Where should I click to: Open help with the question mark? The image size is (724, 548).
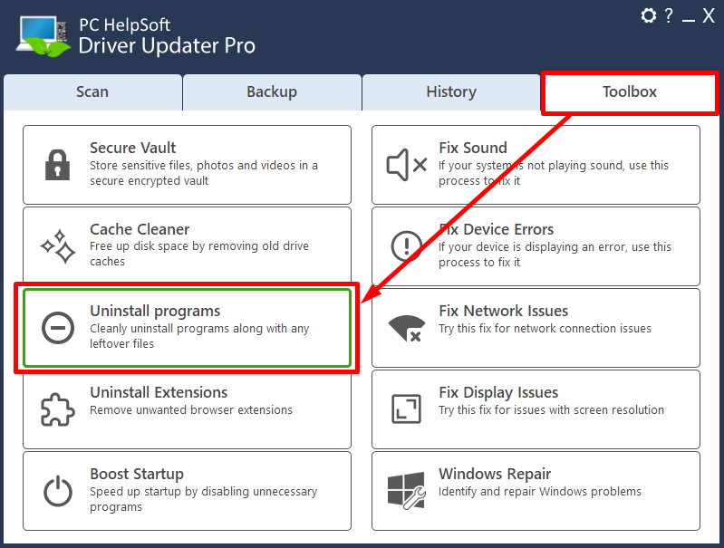pyautogui.click(x=669, y=16)
